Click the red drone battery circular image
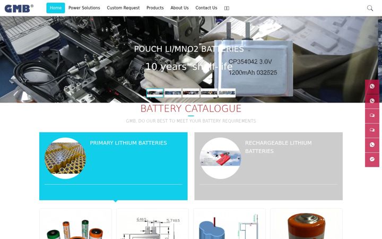382x239 pixels. click(221, 158)
